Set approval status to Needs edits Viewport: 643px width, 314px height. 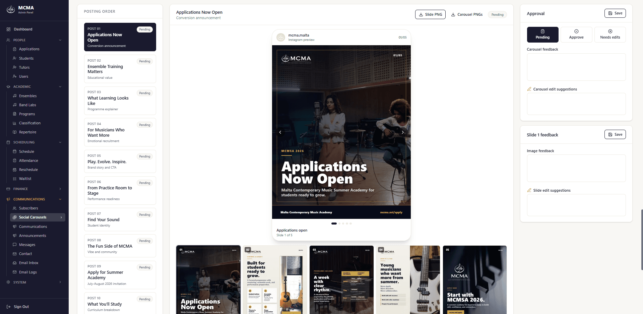(x=610, y=35)
